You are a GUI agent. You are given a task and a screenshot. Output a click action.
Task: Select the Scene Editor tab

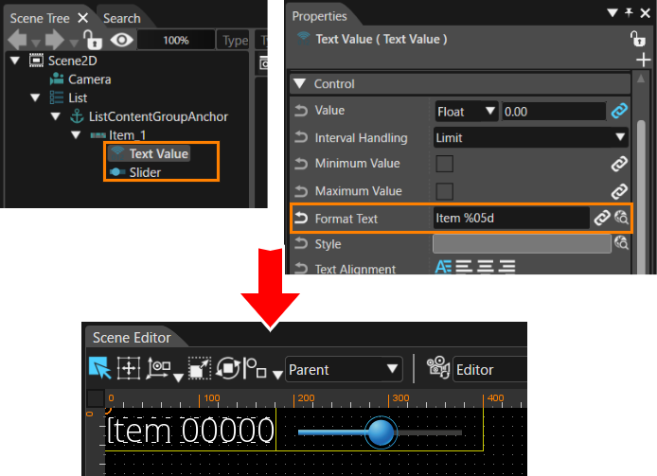click(x=132, y=337)
